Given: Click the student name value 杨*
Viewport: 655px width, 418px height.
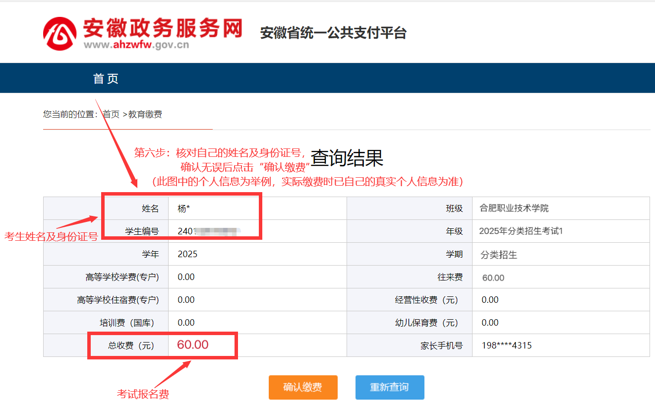Looking at the screenshot, I should [184, 209].
